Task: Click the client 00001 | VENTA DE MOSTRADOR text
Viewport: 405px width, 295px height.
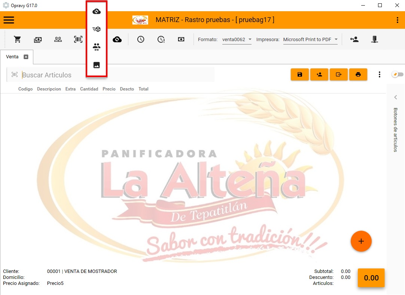Action: tap(82, 271)
